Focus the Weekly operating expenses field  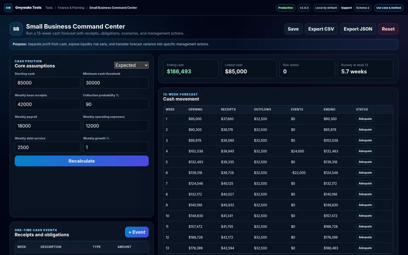[116, 126]
